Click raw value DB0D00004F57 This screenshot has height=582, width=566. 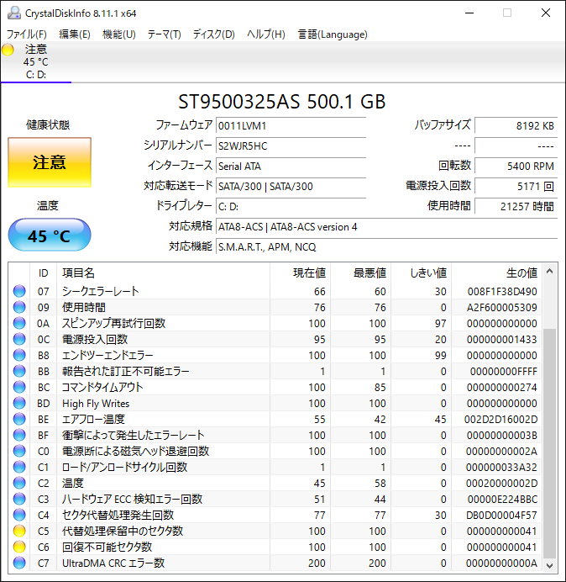tap(501, 515)
